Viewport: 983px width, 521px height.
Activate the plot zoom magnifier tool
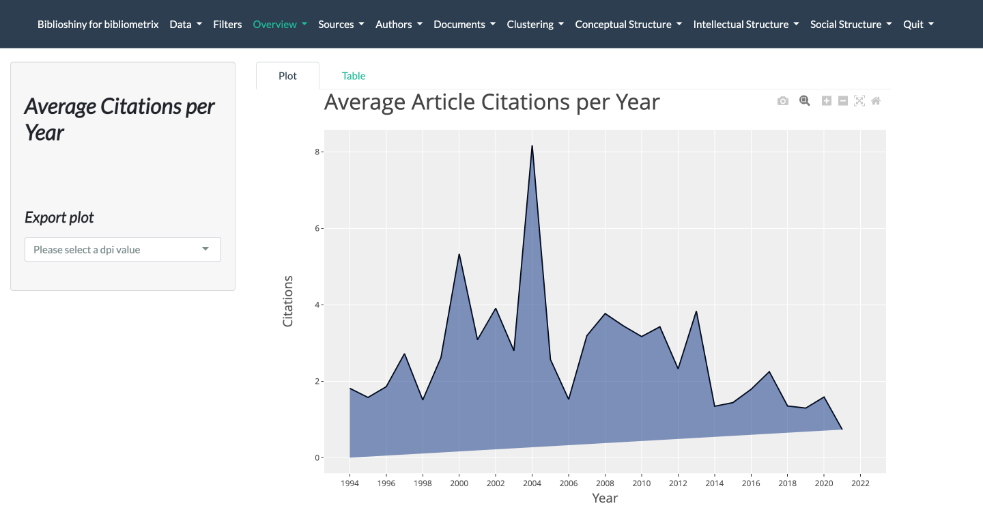pyautogui.click(x=805, y=101)
